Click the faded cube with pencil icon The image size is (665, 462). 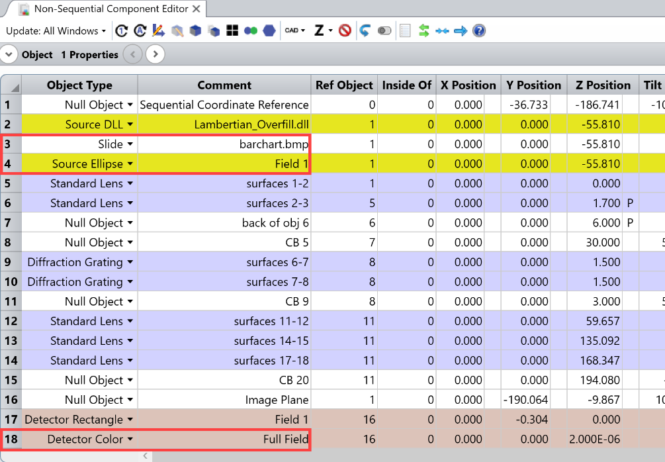click(177, 30)
